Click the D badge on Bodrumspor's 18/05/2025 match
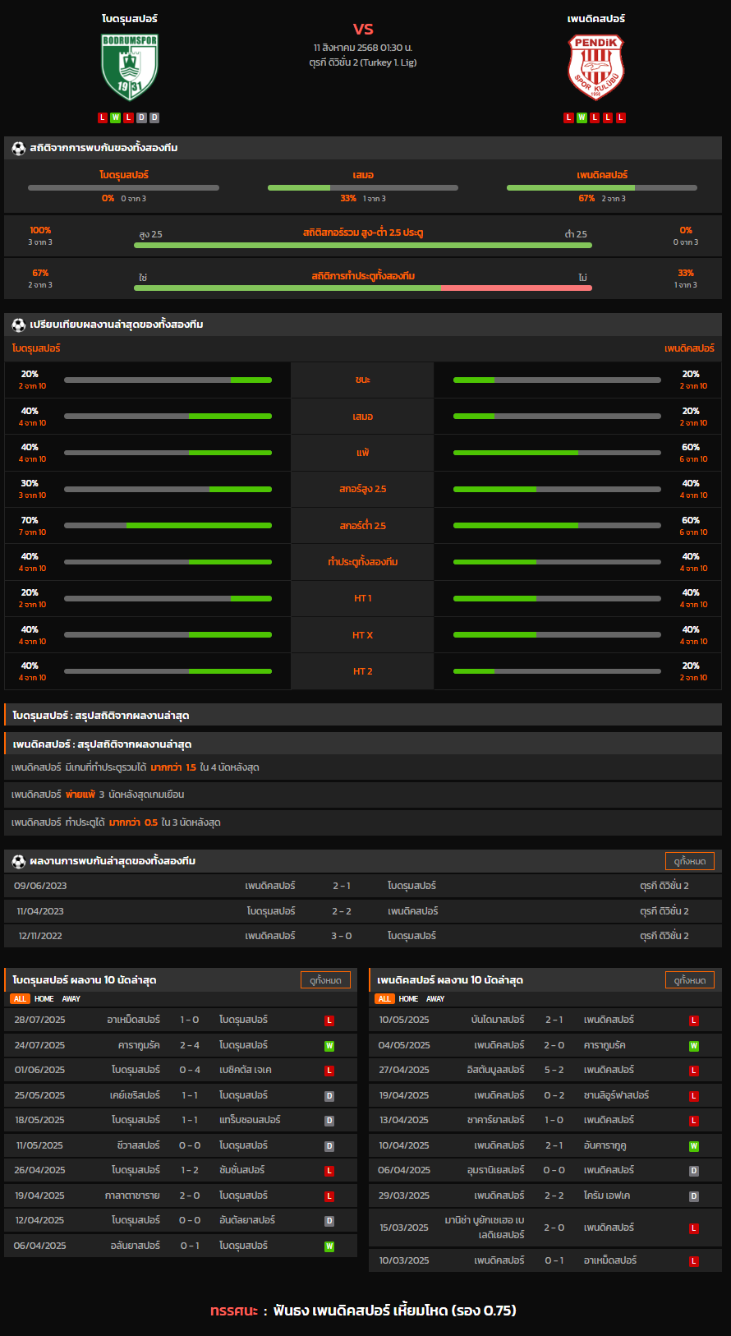Viewport: 731px width, 1336px height. [x=329, y=1121]
